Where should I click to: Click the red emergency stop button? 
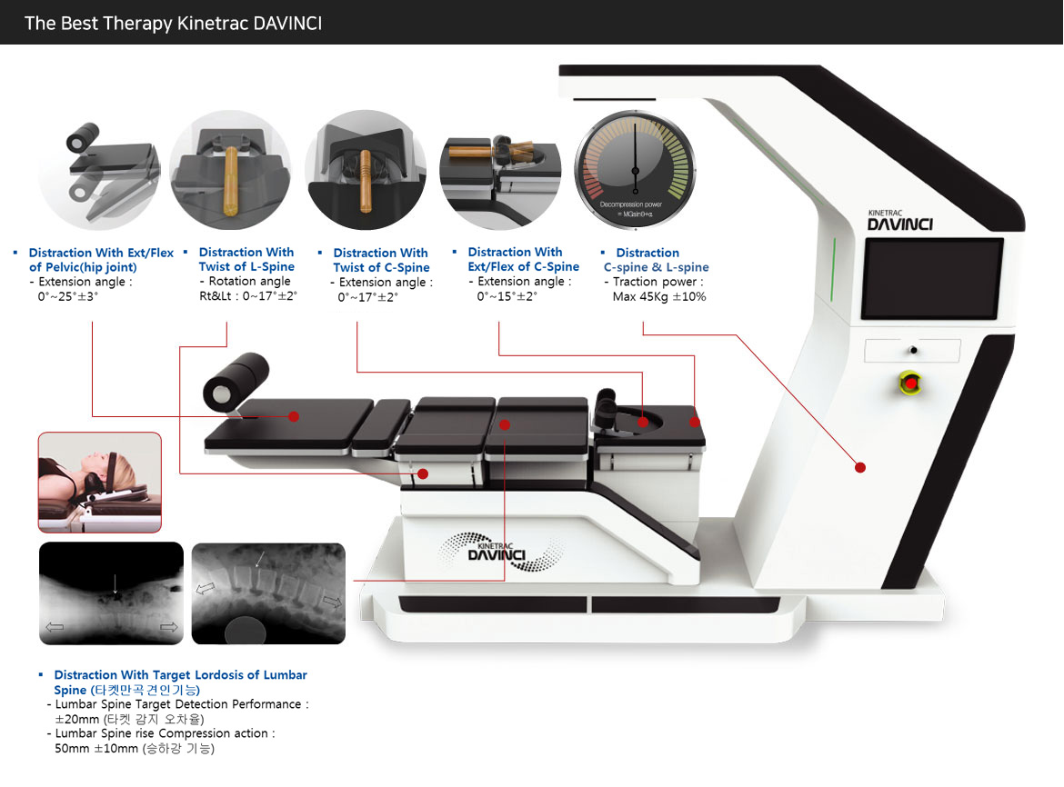tap(910, 383)
